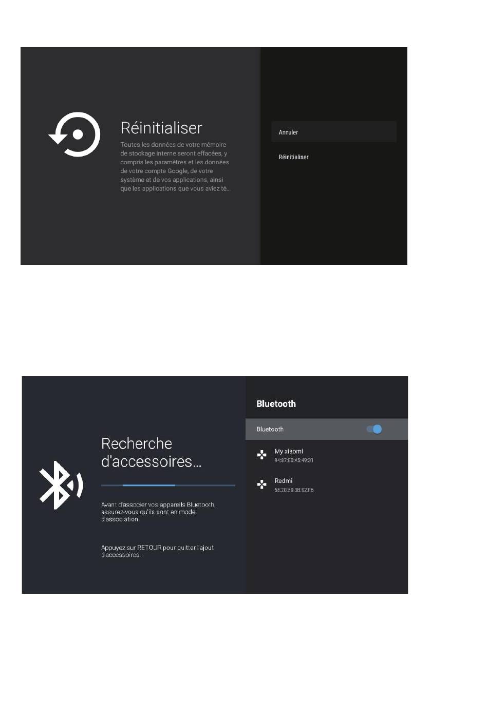Click the accessory search progress bar
The height and width of the screenshot is (717, 488).
tap(168, 485)
